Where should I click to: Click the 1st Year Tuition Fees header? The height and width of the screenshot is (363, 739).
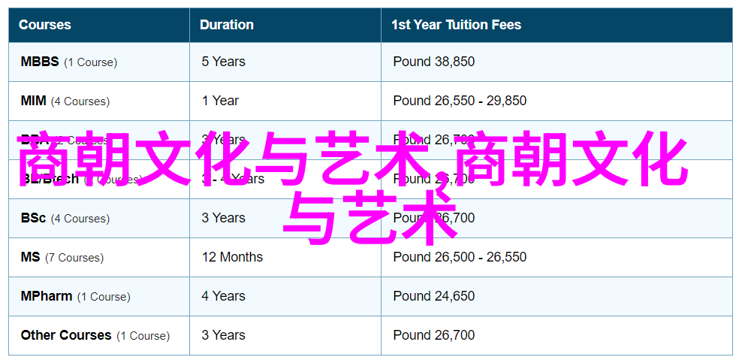456,25
